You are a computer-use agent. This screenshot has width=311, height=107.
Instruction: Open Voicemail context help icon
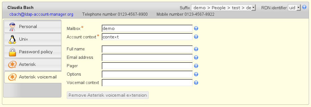tap(196, 83)
